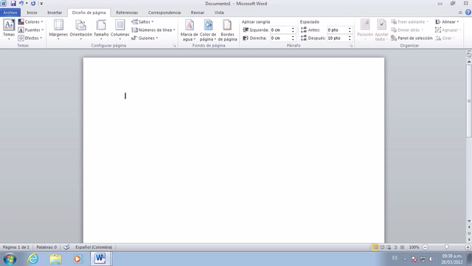
Task: Open the Windows Start button
Action: (x=10, y=259)
